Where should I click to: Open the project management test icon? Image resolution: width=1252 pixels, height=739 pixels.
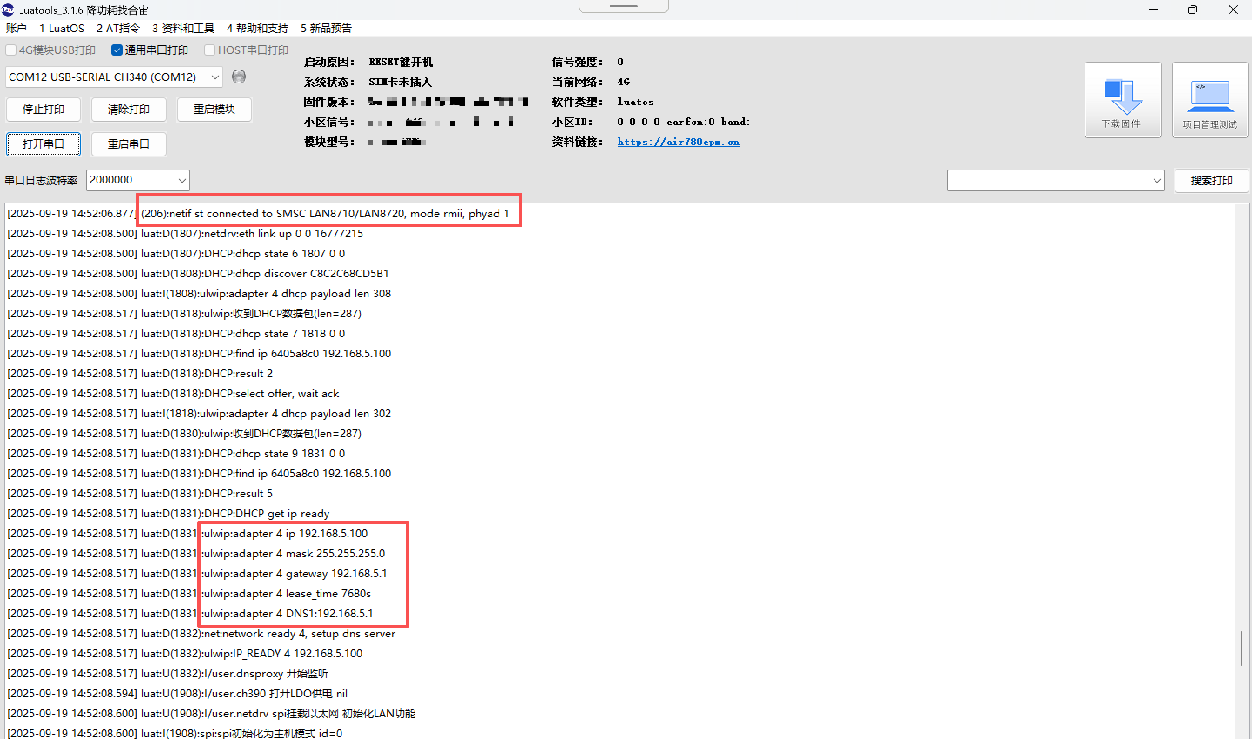pos(1210,97)
